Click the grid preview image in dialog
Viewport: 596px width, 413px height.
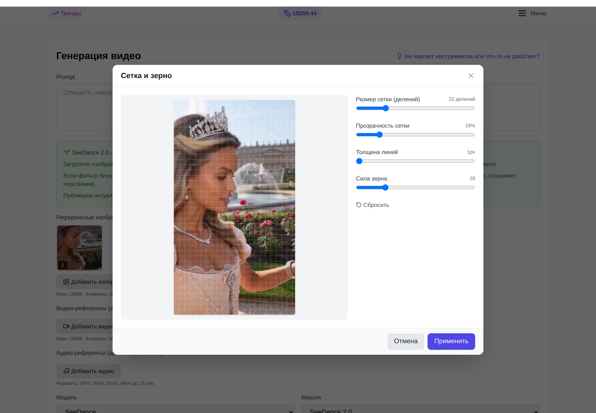point(235,207)
